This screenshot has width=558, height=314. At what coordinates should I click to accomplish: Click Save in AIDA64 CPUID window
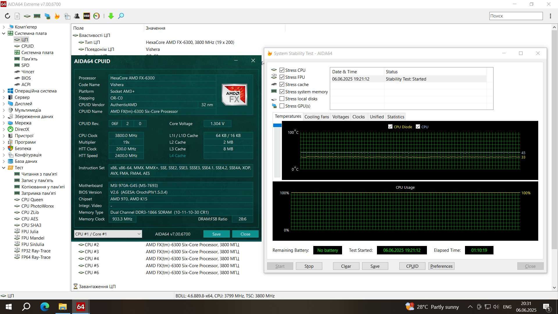pyautogui.click(x=217, y=234)
